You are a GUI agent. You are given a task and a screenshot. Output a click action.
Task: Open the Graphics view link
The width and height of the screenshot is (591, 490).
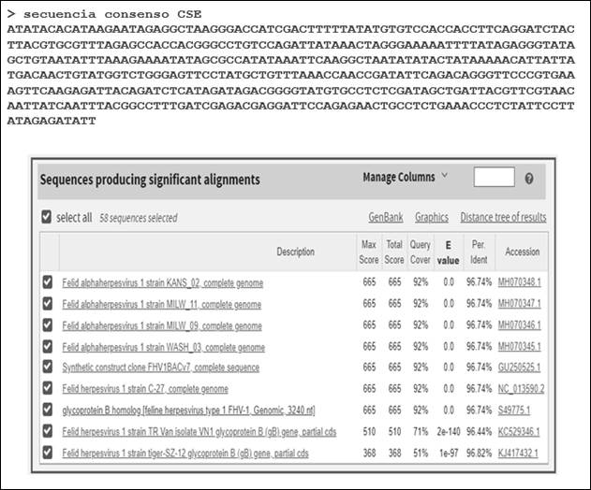point(431,217)
